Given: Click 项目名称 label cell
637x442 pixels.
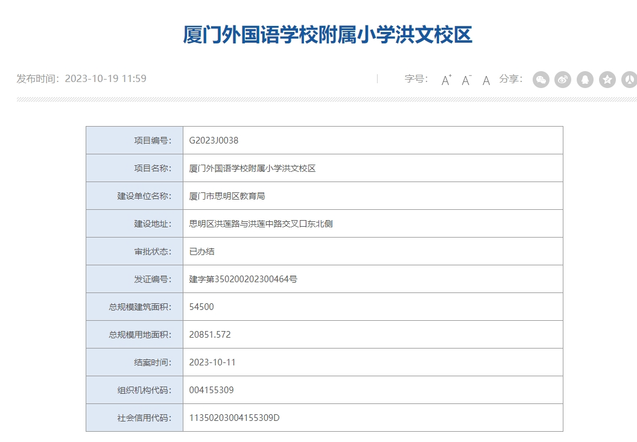Looking at the screenshot, I should 135,168.
